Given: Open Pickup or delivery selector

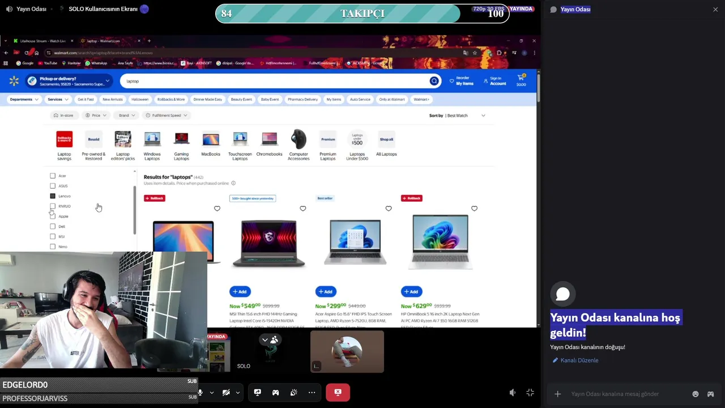Looking at the screenshot, I should (x=69, y=81).
